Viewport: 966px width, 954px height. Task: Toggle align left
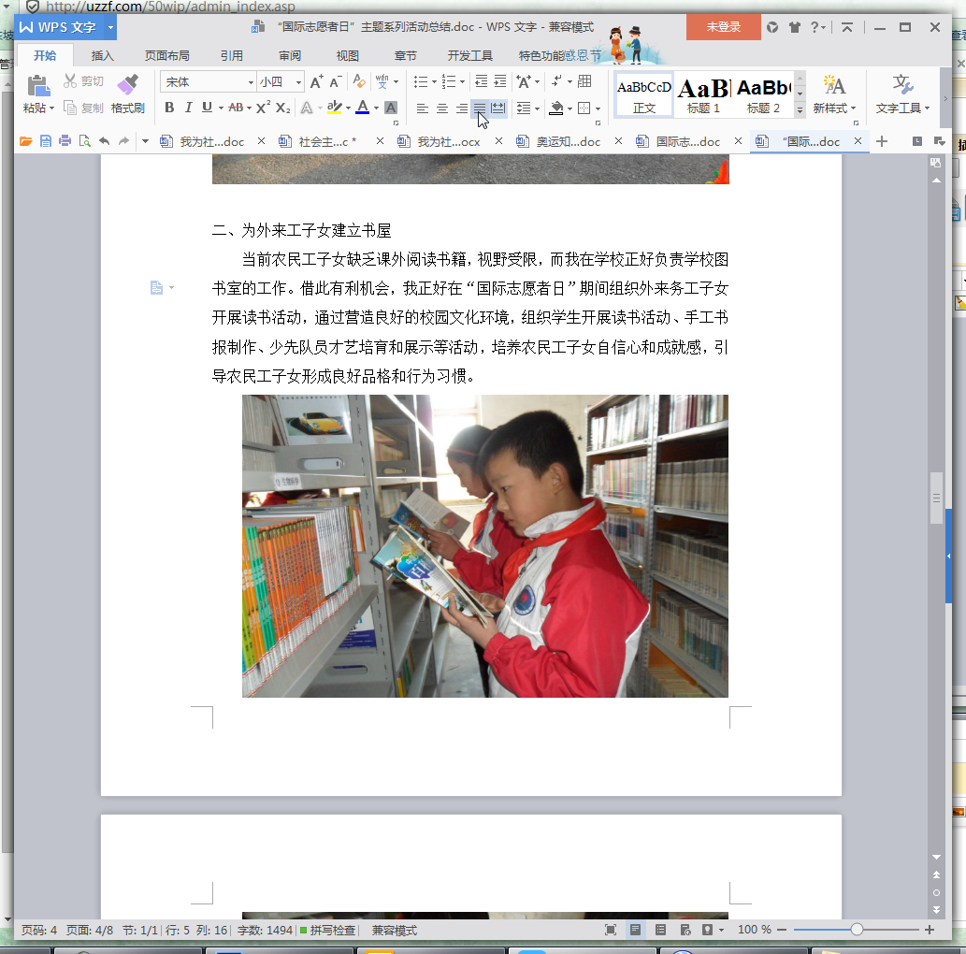[x=423, y=108]
